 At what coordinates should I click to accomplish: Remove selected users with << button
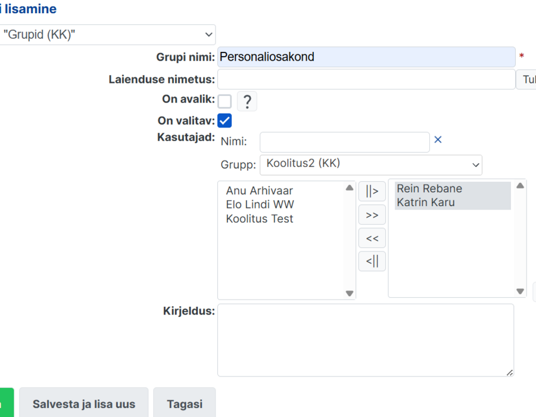click(372, 238)
